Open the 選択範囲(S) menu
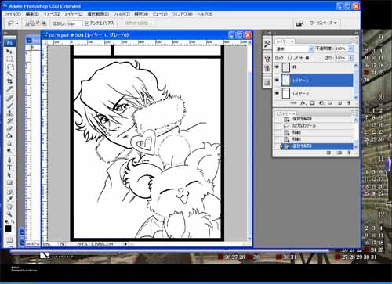Screen dimensions: 392x284 click(x=98, y=14)
